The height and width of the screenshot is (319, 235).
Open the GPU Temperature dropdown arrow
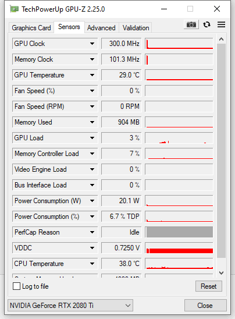92,75
